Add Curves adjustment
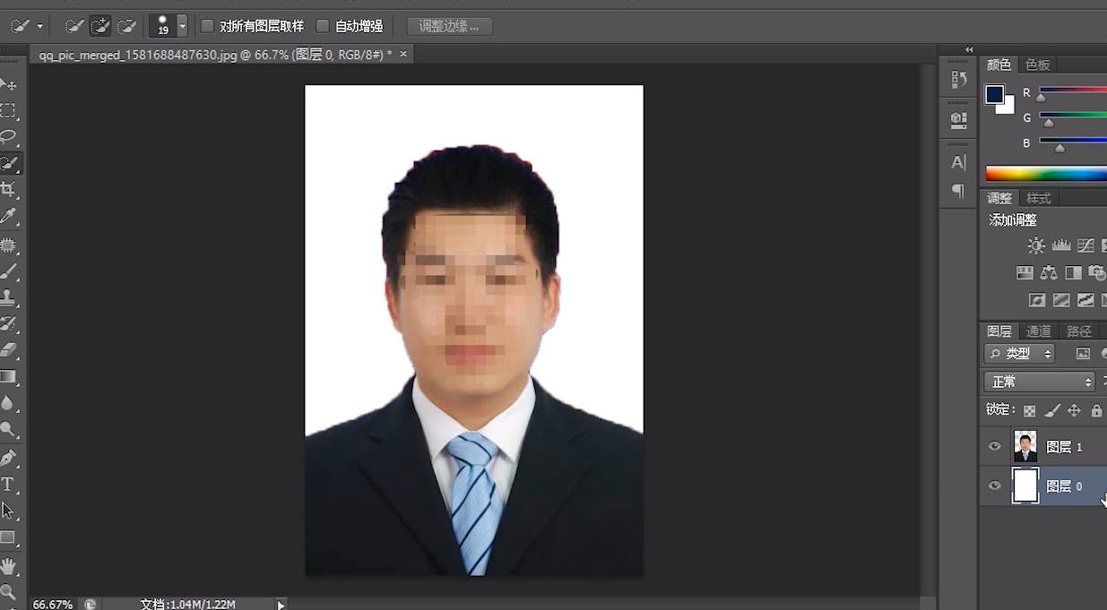This screenshot has height=610, width=1107. tap(1085, 245)
